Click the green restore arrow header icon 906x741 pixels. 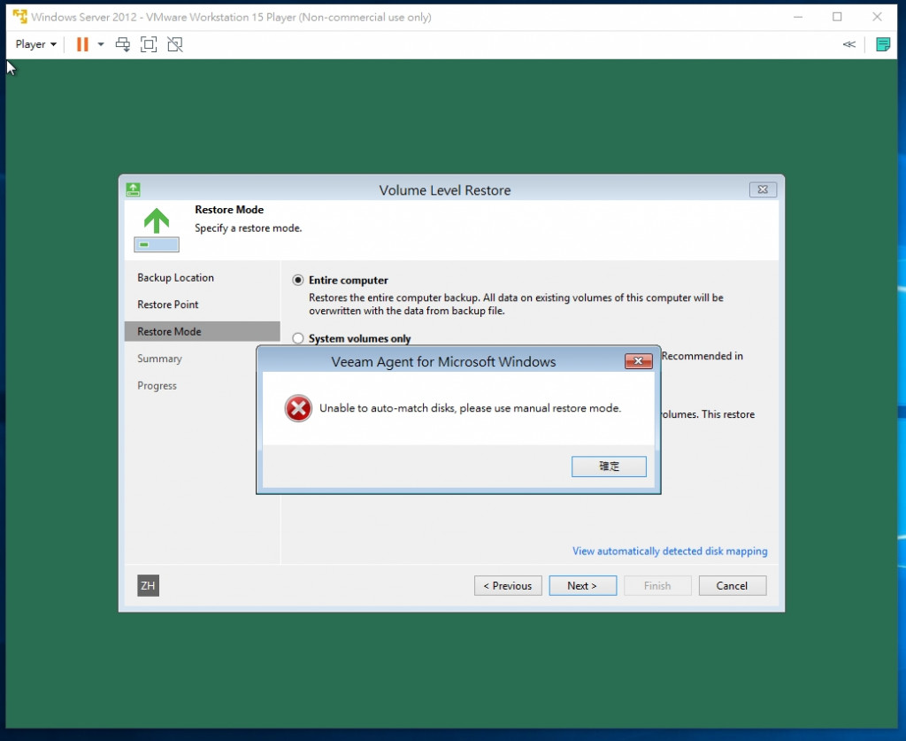coord(157,229)
